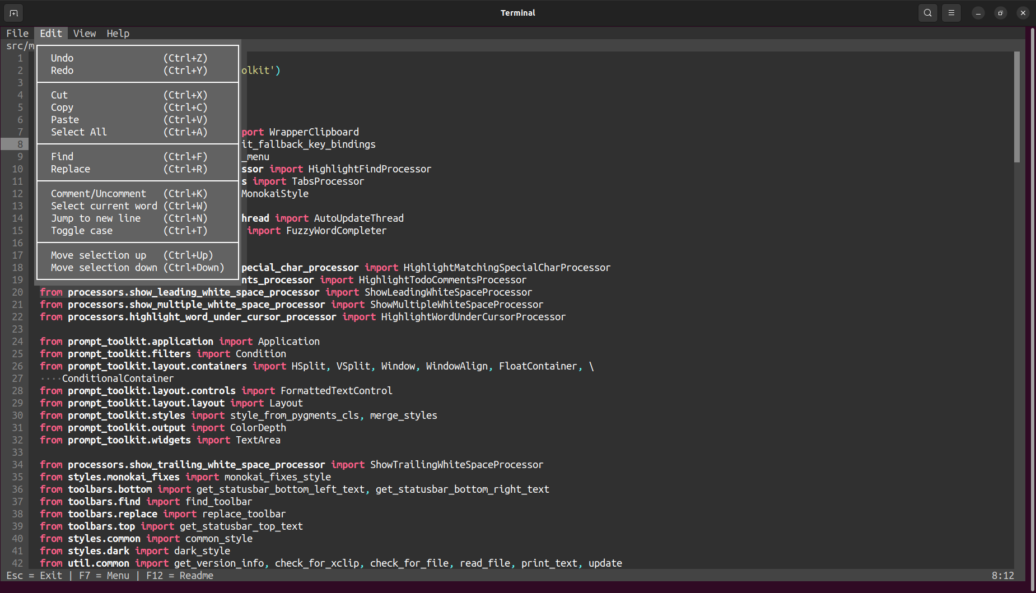Open Find from the Edit menu
The height and width of the screenshot is (593, 1036).
pyautogui.click(x=62, y=157)
